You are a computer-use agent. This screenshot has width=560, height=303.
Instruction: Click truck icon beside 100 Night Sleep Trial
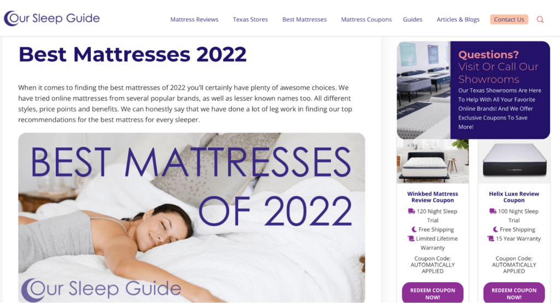[493, 211]
